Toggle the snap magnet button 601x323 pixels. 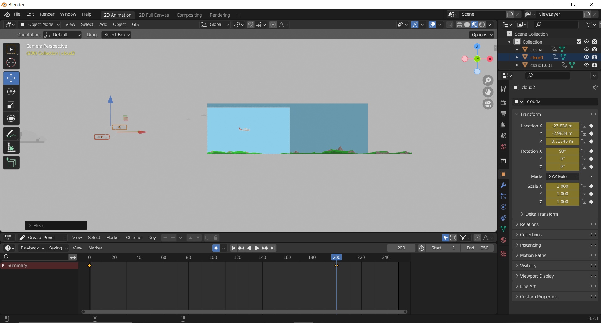pos(251,24)
